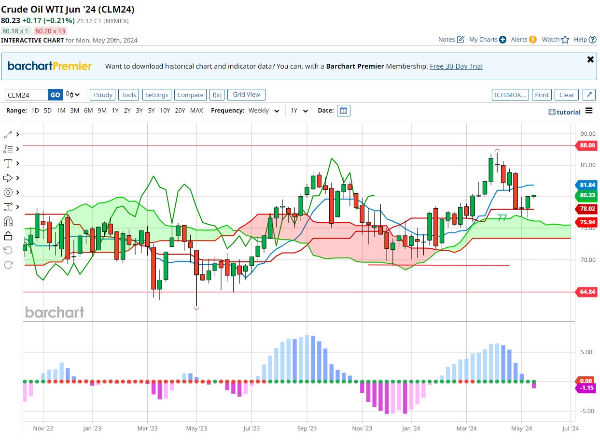The width and height of the screenshot is (600, 443).
Task: Select the trend line drawing tool
Action: [x=8, y=134]
